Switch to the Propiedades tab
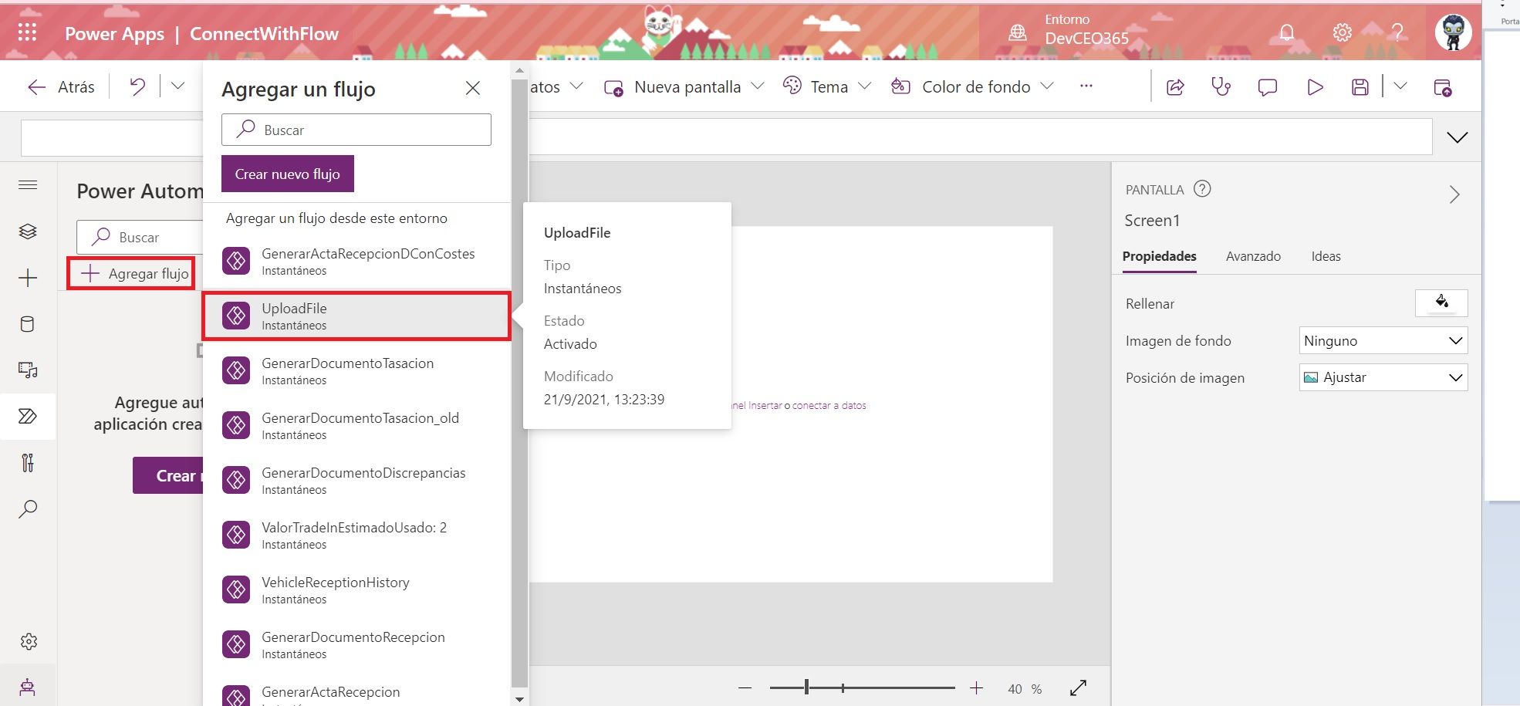The image size is (1520, 706). tap(1160, 256)
